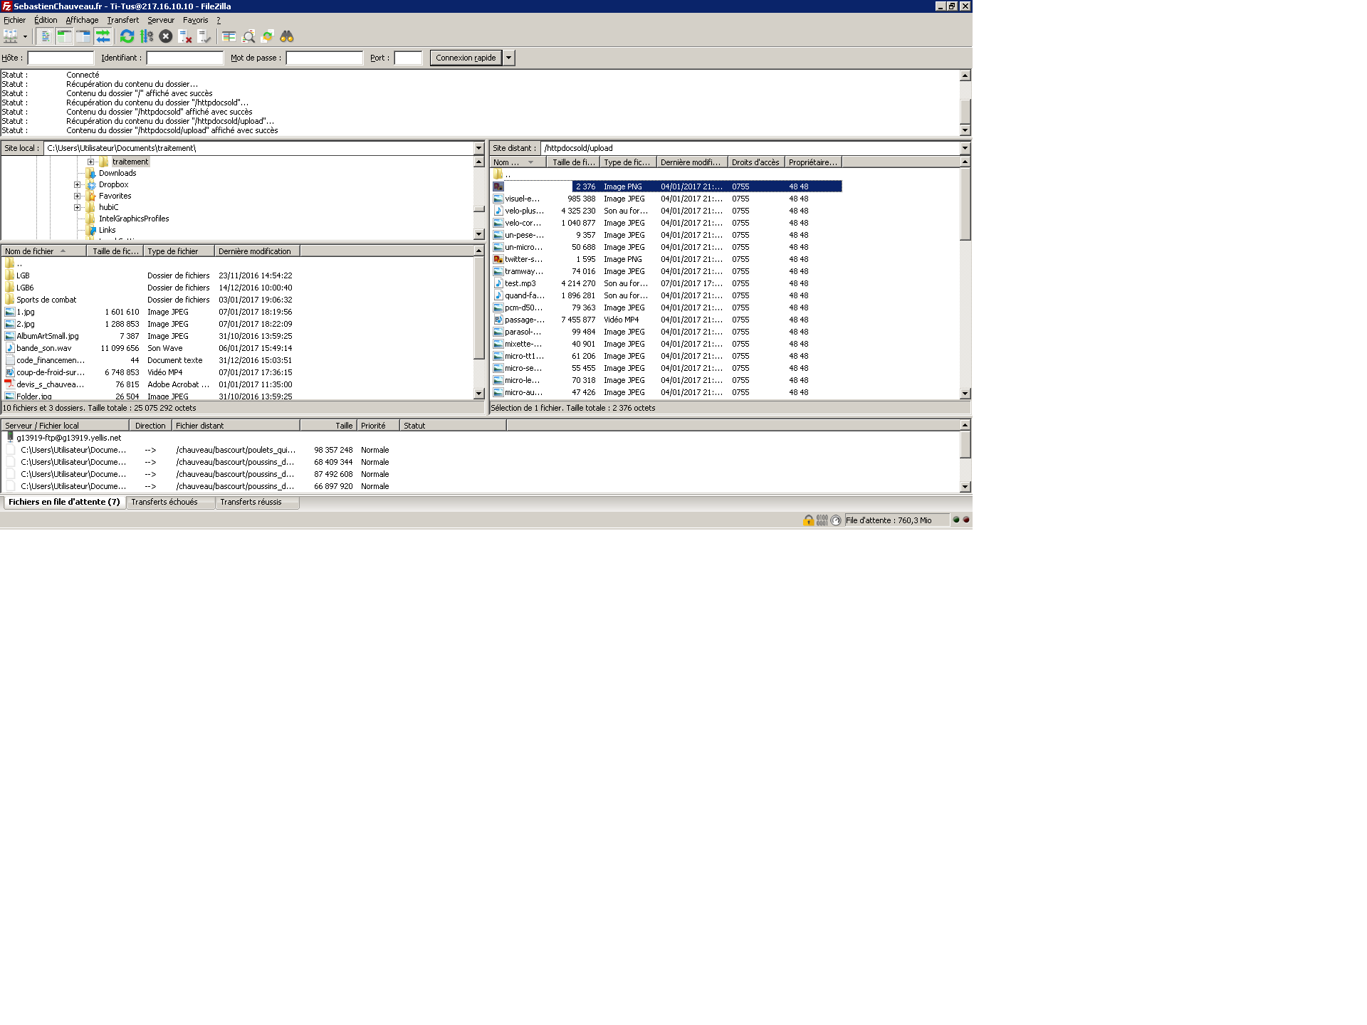
Task: Expand the Dropbox folder tree node
Action: 77,185
